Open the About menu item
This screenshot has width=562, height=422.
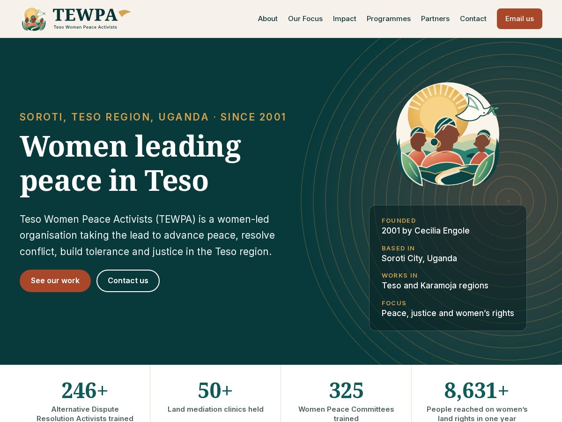(x=268, y=19)
